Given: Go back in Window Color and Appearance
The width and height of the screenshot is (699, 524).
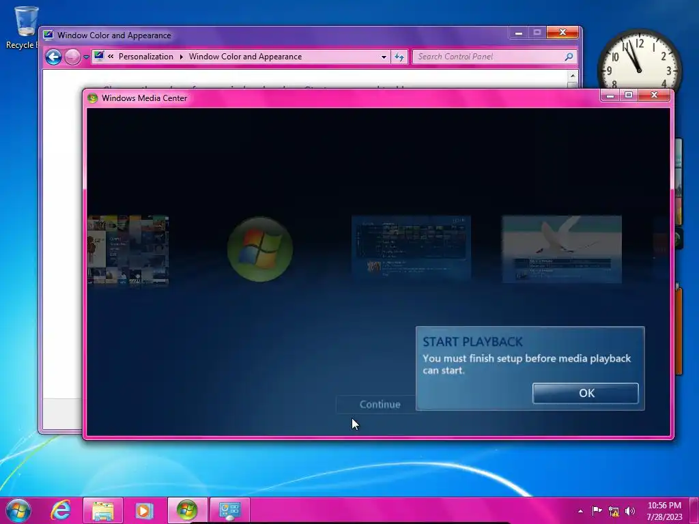Looking at the screenshot, I should click(x=53, y=57).
